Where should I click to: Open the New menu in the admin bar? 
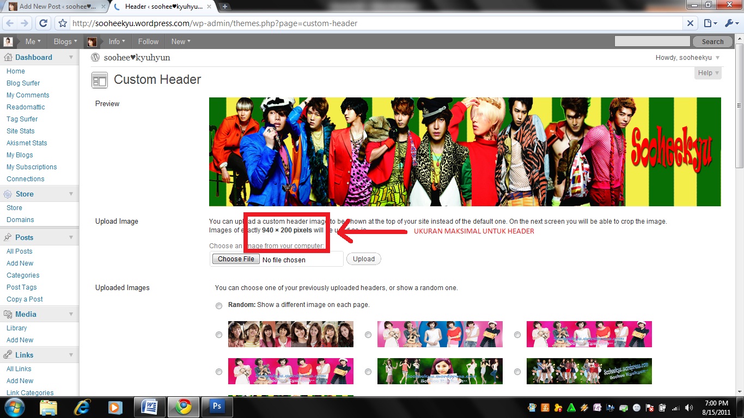[x=181, y=41]
